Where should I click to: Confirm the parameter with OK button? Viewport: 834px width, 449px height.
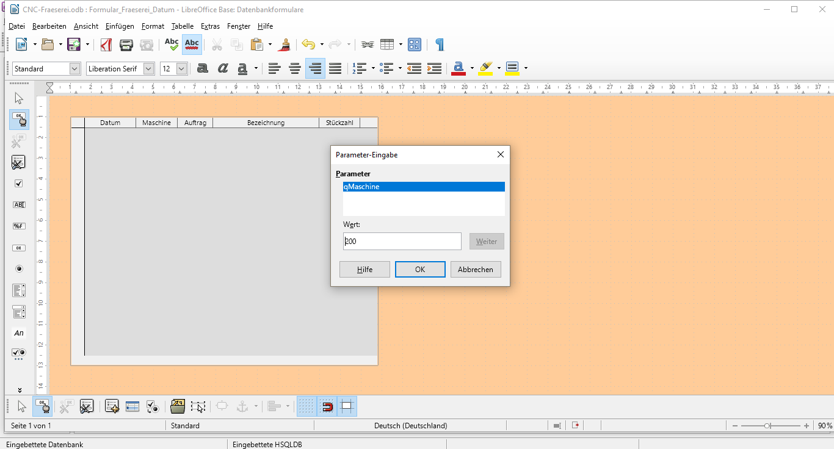click(x=420, y=269)
